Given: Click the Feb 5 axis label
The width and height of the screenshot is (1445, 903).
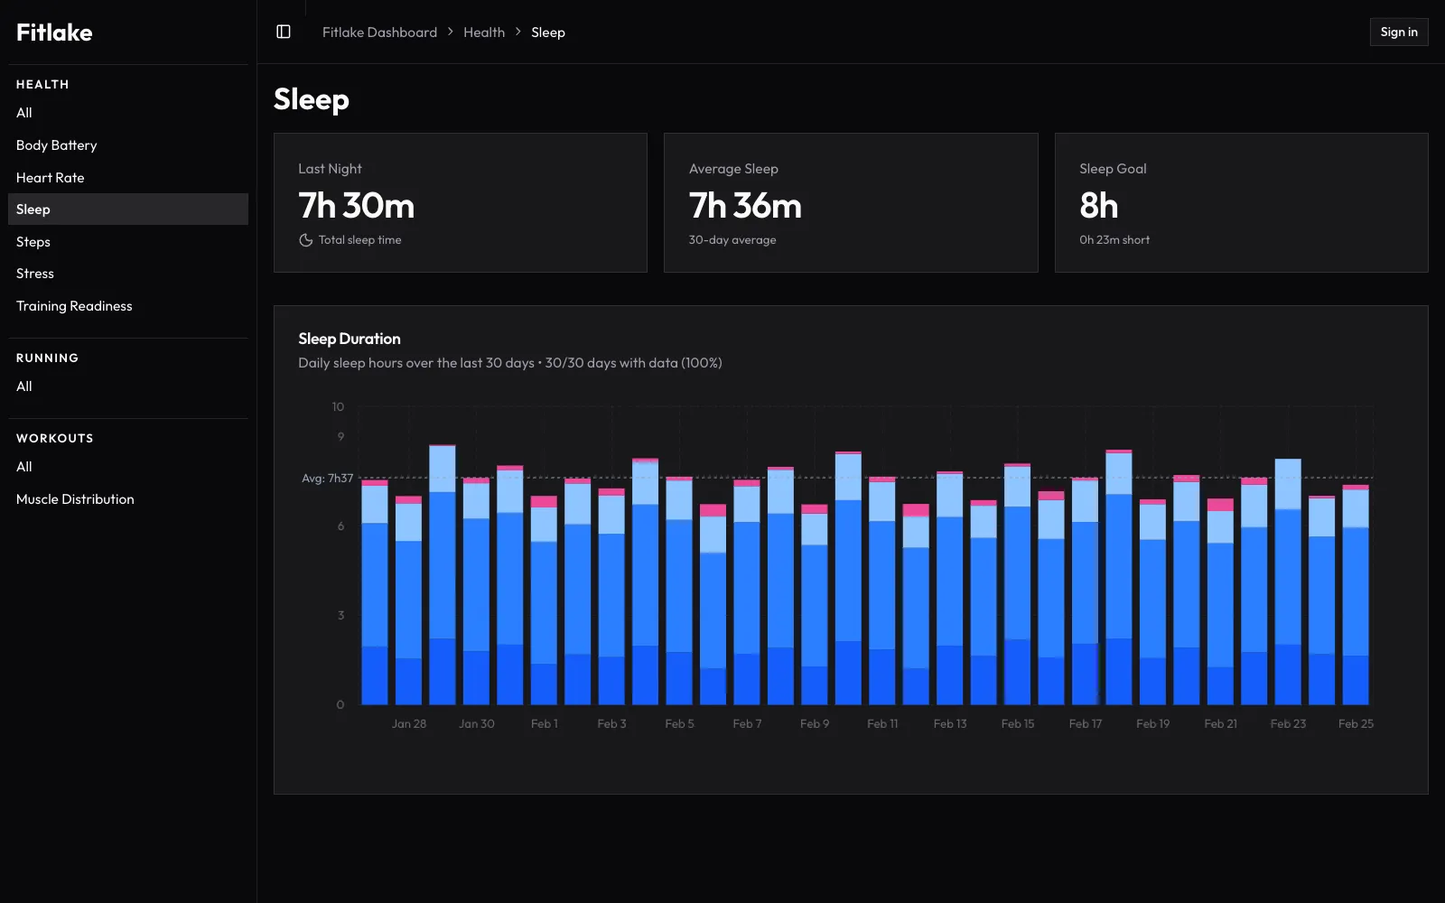Looking at the screenshot, I should pyautogui.click(x=679, y=724).
